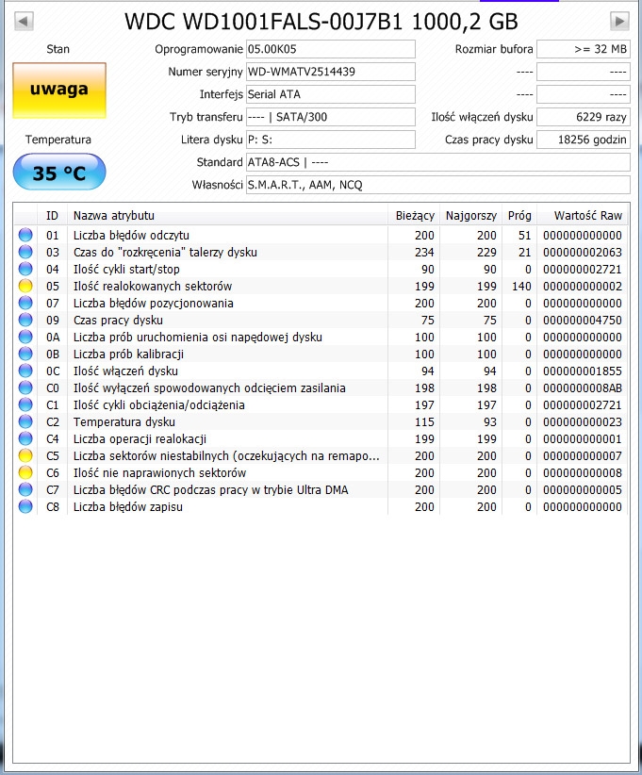Select the firmware field 05.00K05

[x=331, y=49]
